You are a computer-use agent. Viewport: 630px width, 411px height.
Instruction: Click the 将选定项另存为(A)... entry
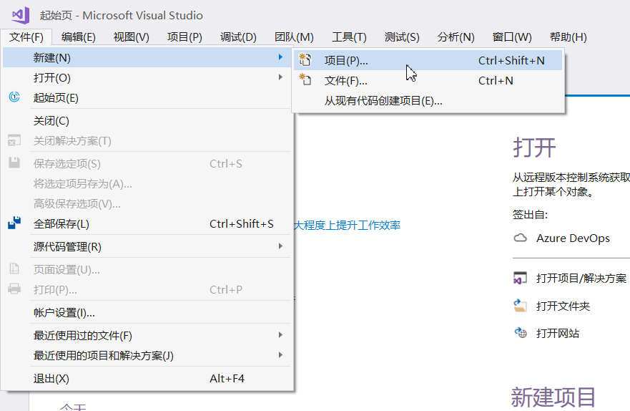pyautogui.click(x=147, y=184)
